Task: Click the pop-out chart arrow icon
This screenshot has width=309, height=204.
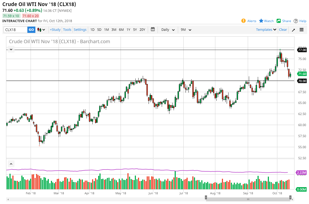Action: click(x=293, y=30)
